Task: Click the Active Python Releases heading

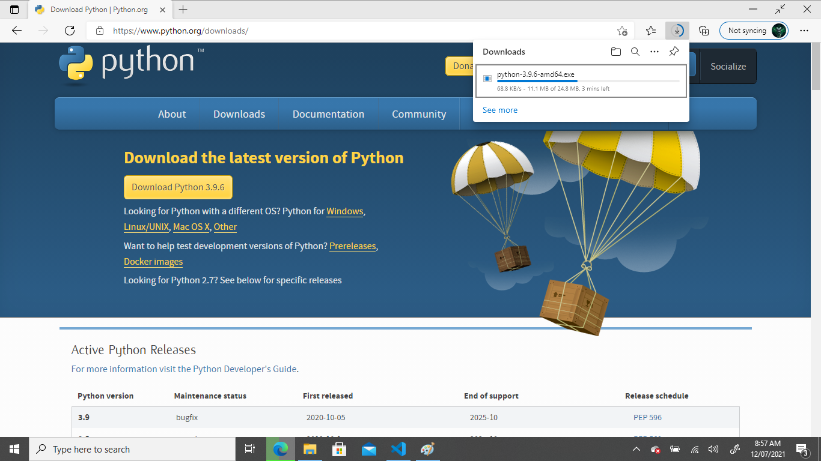Action: [x=133, y=350]
